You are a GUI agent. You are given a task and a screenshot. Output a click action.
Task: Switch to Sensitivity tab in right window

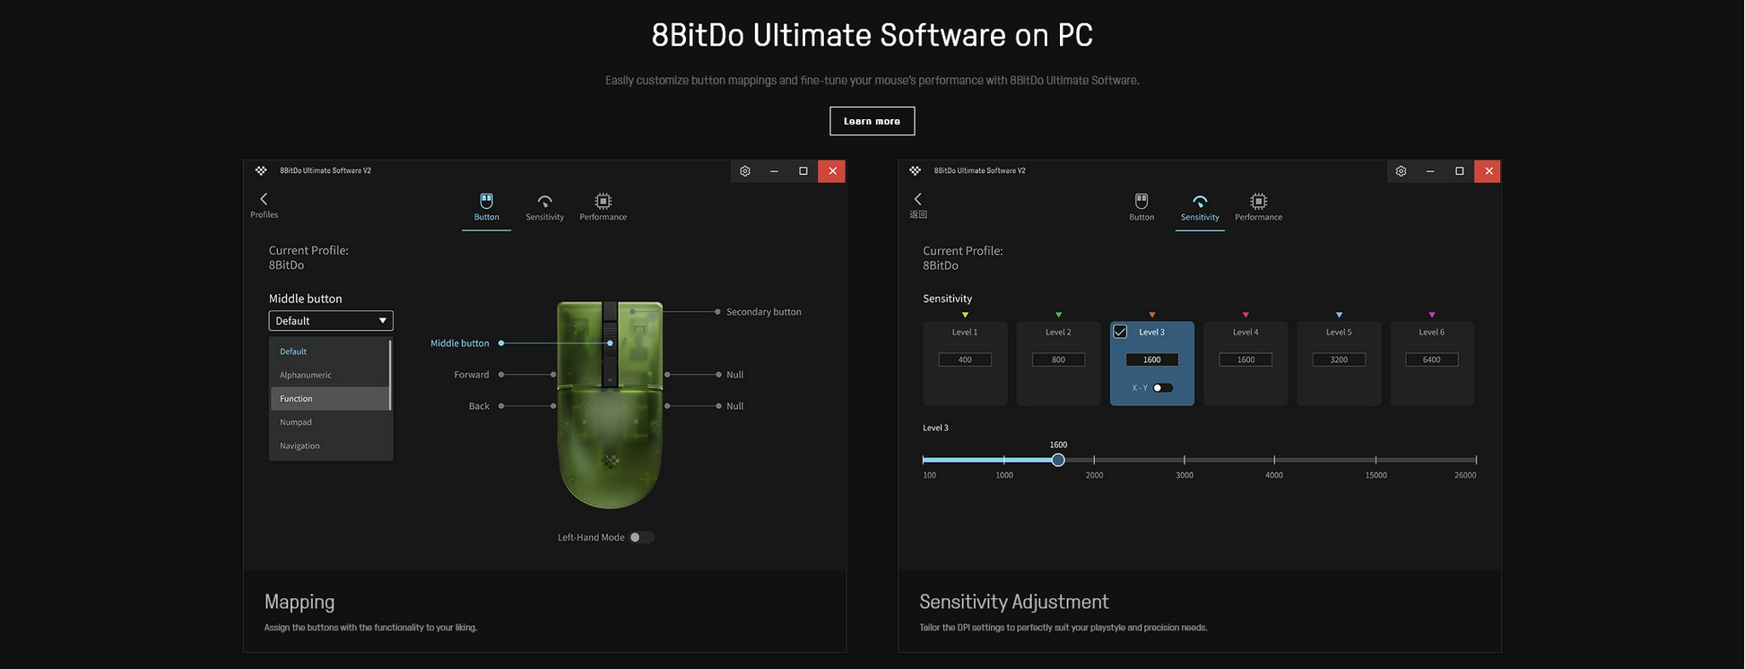point(1199,206)
